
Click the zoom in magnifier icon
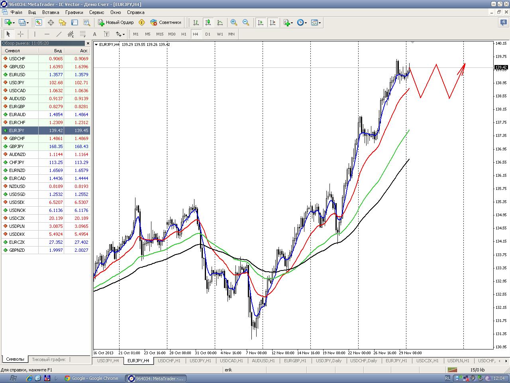pos(234,23)
